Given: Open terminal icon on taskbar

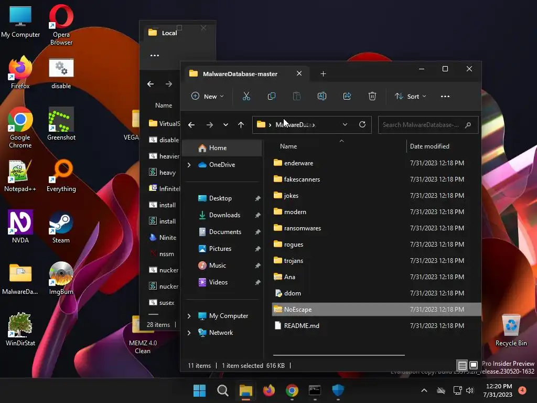Looking at the screenshot, I should [315, 390].
